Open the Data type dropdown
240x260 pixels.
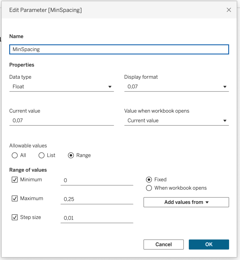click(61, 87)
